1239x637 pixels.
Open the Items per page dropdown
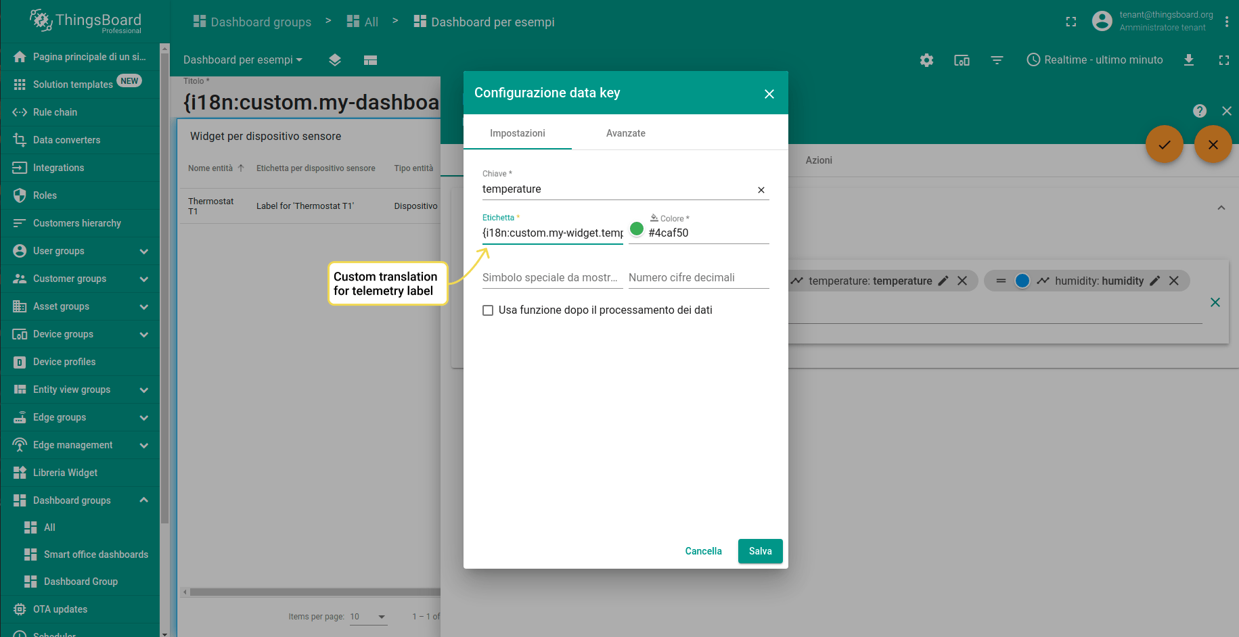point(368,616)
